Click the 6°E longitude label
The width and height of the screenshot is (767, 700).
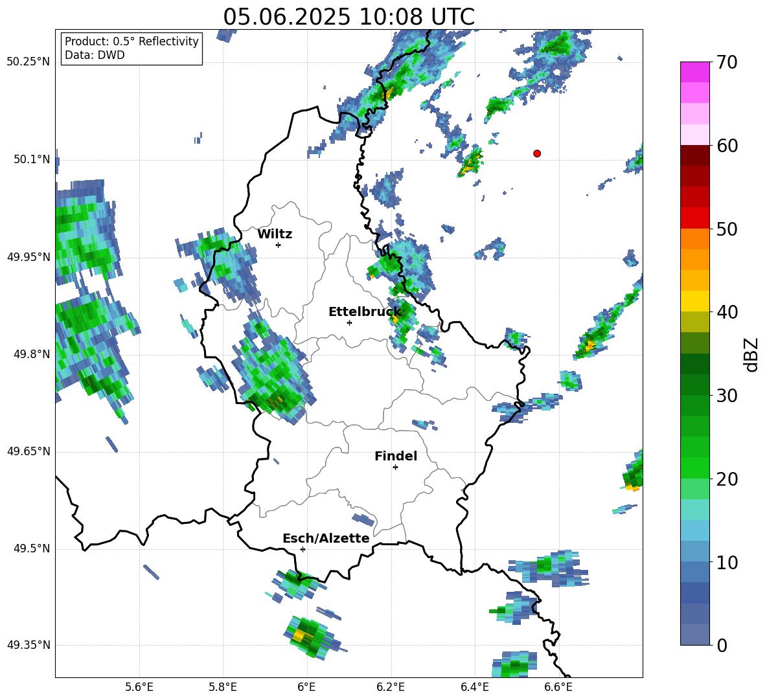(x=306, y=687)
